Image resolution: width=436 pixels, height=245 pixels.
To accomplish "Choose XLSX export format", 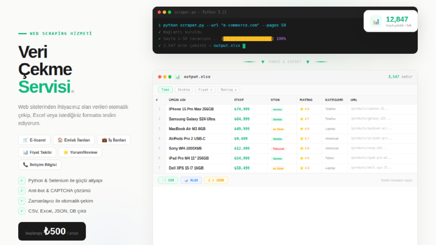I will [191, 180].
